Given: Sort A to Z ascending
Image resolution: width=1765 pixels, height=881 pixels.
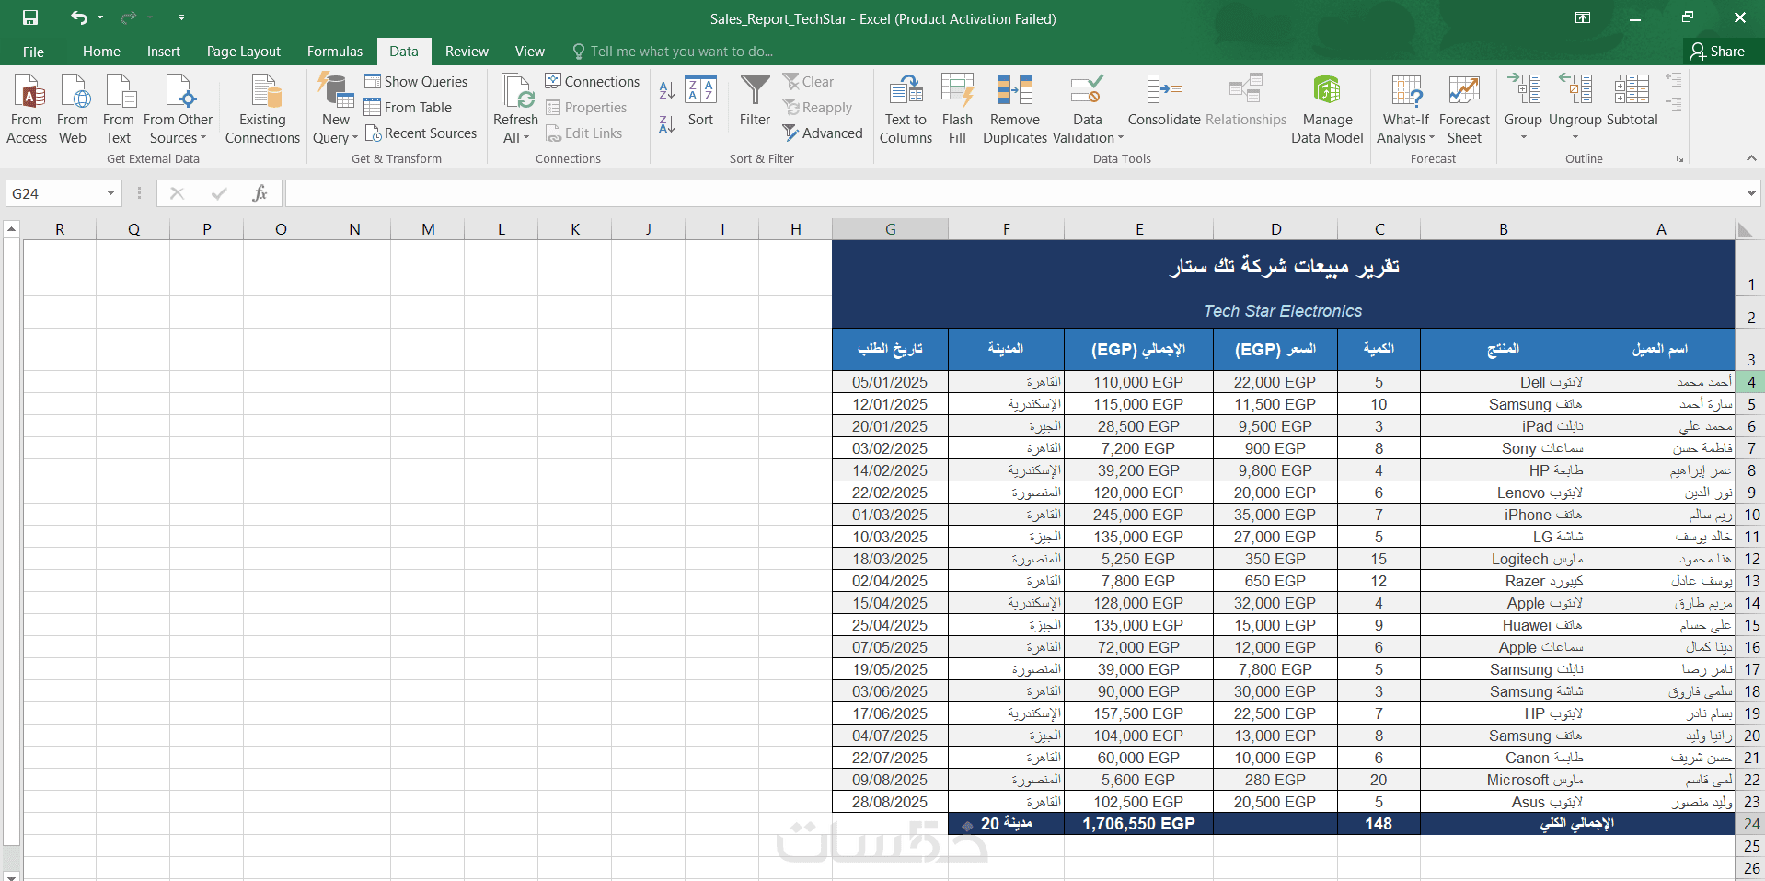Looking at the screenshot, I should click(x=667, y=90).
